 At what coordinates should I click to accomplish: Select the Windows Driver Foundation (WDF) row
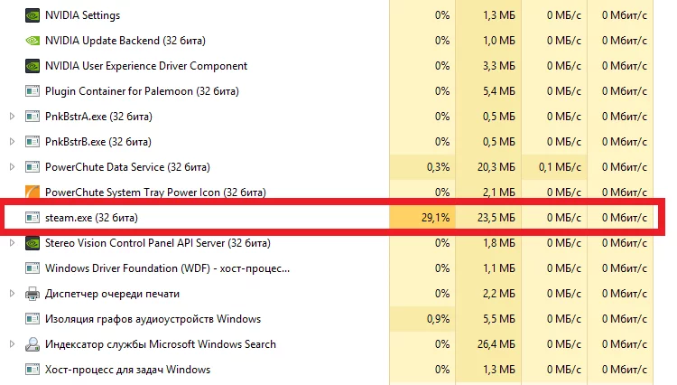pos(167,268)
